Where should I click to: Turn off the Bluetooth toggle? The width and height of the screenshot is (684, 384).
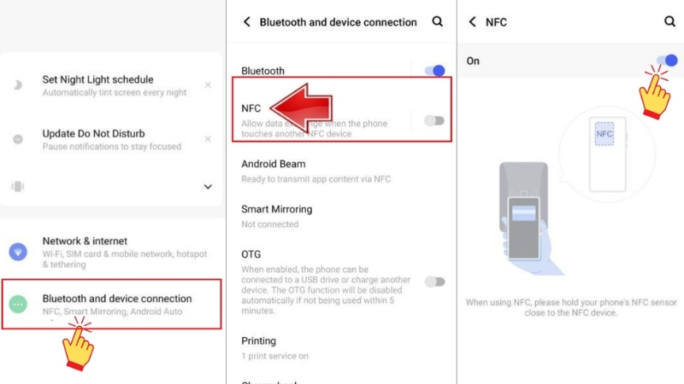click(434, 71)
